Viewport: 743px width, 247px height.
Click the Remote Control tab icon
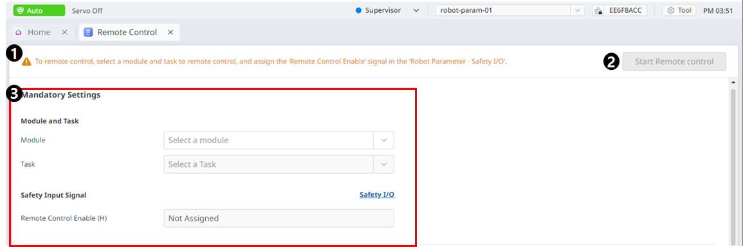(88, 32)
